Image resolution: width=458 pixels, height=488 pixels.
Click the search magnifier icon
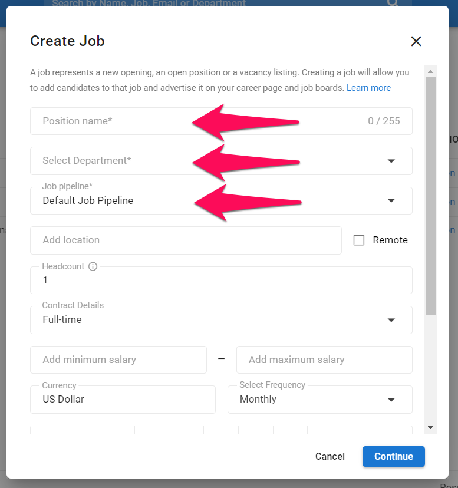[393, 4]
